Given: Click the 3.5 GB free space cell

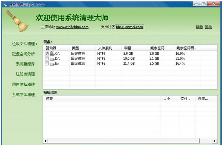Looking at the screenshot, I should pyautogui.click(x=154, y=64).
